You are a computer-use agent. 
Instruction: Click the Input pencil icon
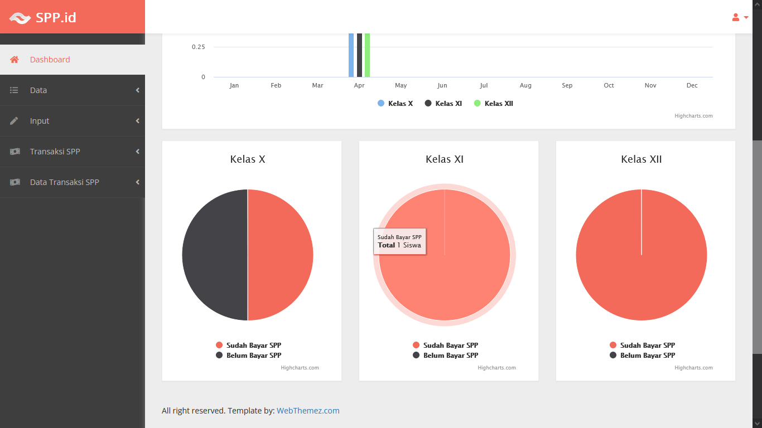(15, 121)
